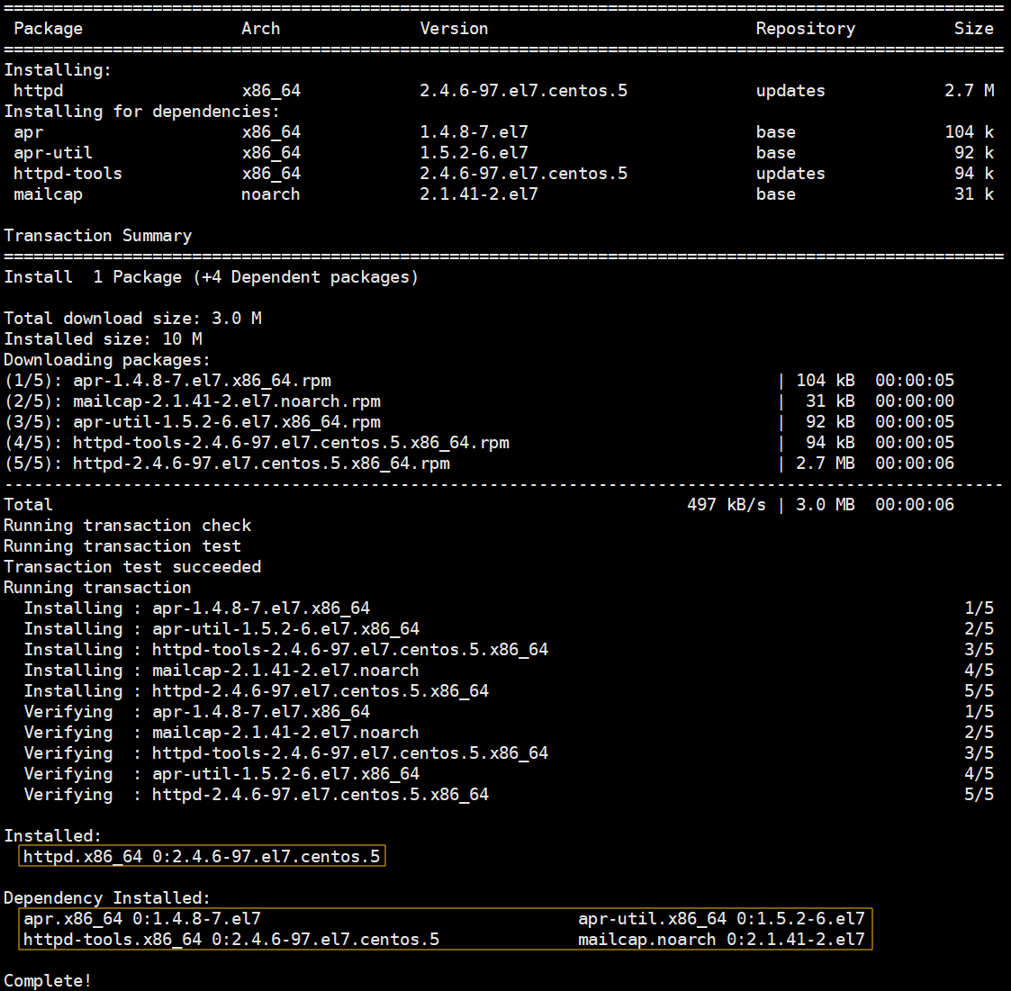Click 'Dependency Installed:' label
1011x991 pixels.
click(x=107, y=897)
